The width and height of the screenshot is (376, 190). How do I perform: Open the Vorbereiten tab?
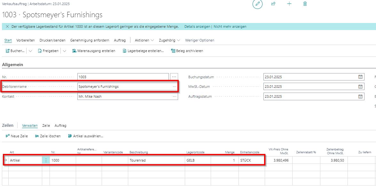pyautogui.click(x=26, y=40)
